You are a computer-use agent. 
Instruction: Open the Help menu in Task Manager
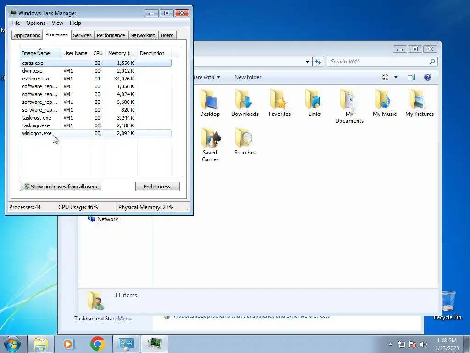point(75,23)
